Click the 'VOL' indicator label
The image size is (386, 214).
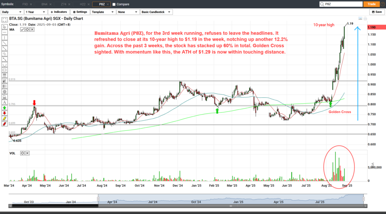tap(12, 153)
